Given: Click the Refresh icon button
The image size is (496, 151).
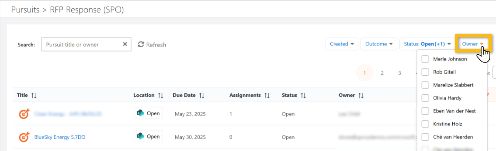Looking at the screenshot, I should [141, 45].
